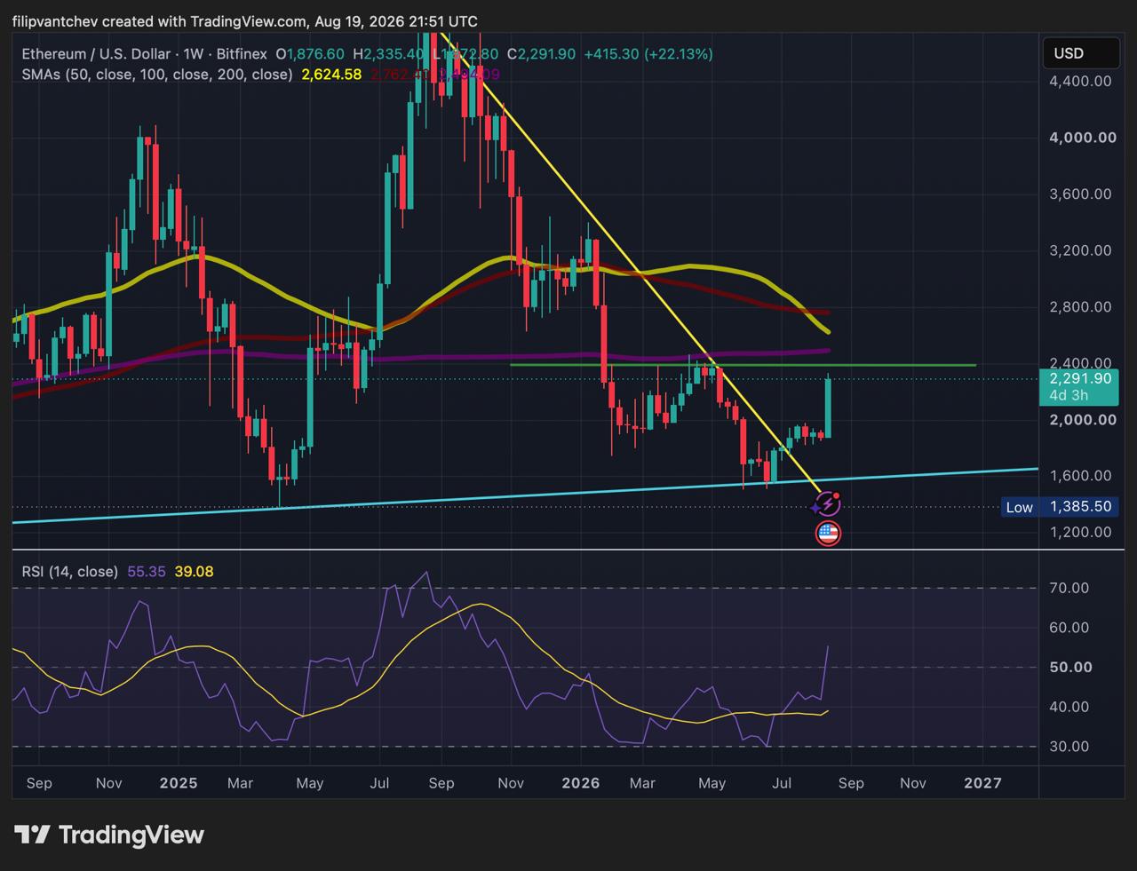The height and width of the screenshot is (871, 1137).
Task: Click the 2027 year label on time axis
Action: click(982, 783)
